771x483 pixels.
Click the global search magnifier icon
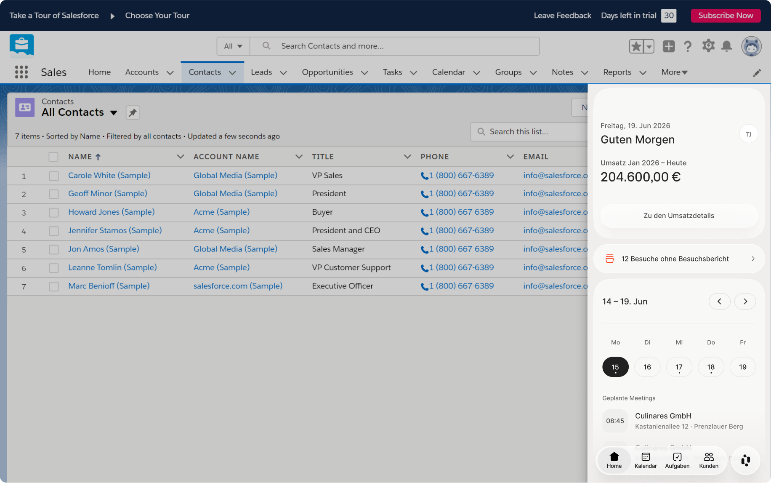click(266, 45)
